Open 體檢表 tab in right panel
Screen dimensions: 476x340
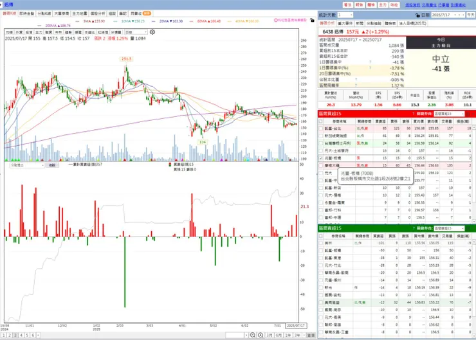[390, 23]
